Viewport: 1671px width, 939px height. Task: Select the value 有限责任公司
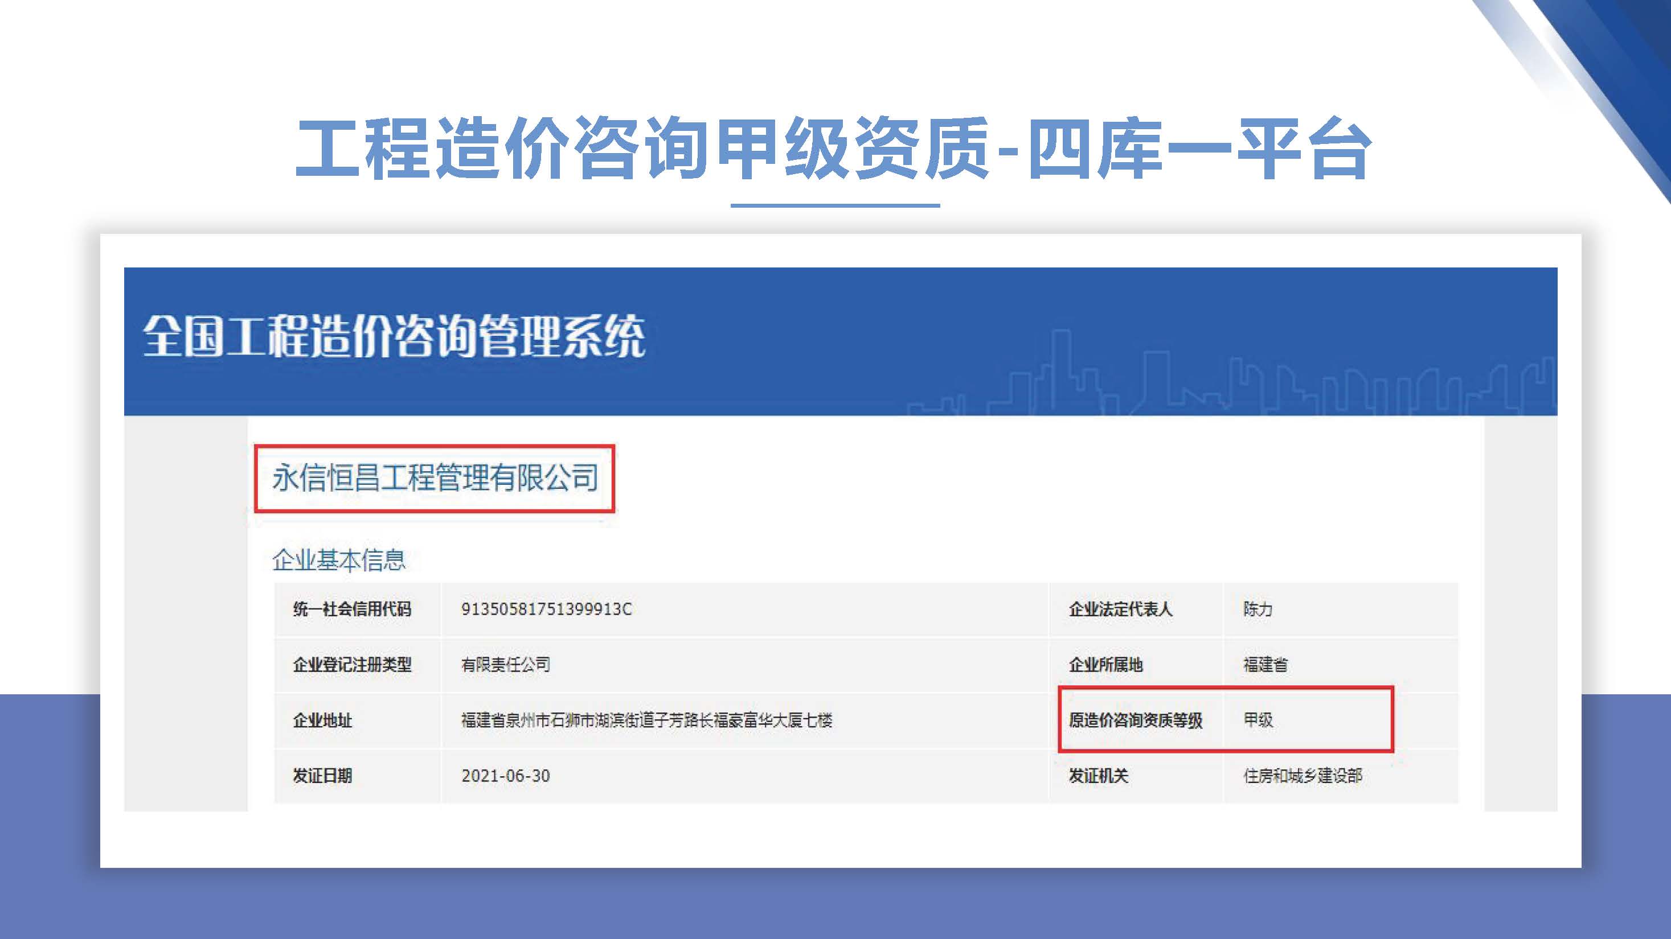tap(505, 664)
